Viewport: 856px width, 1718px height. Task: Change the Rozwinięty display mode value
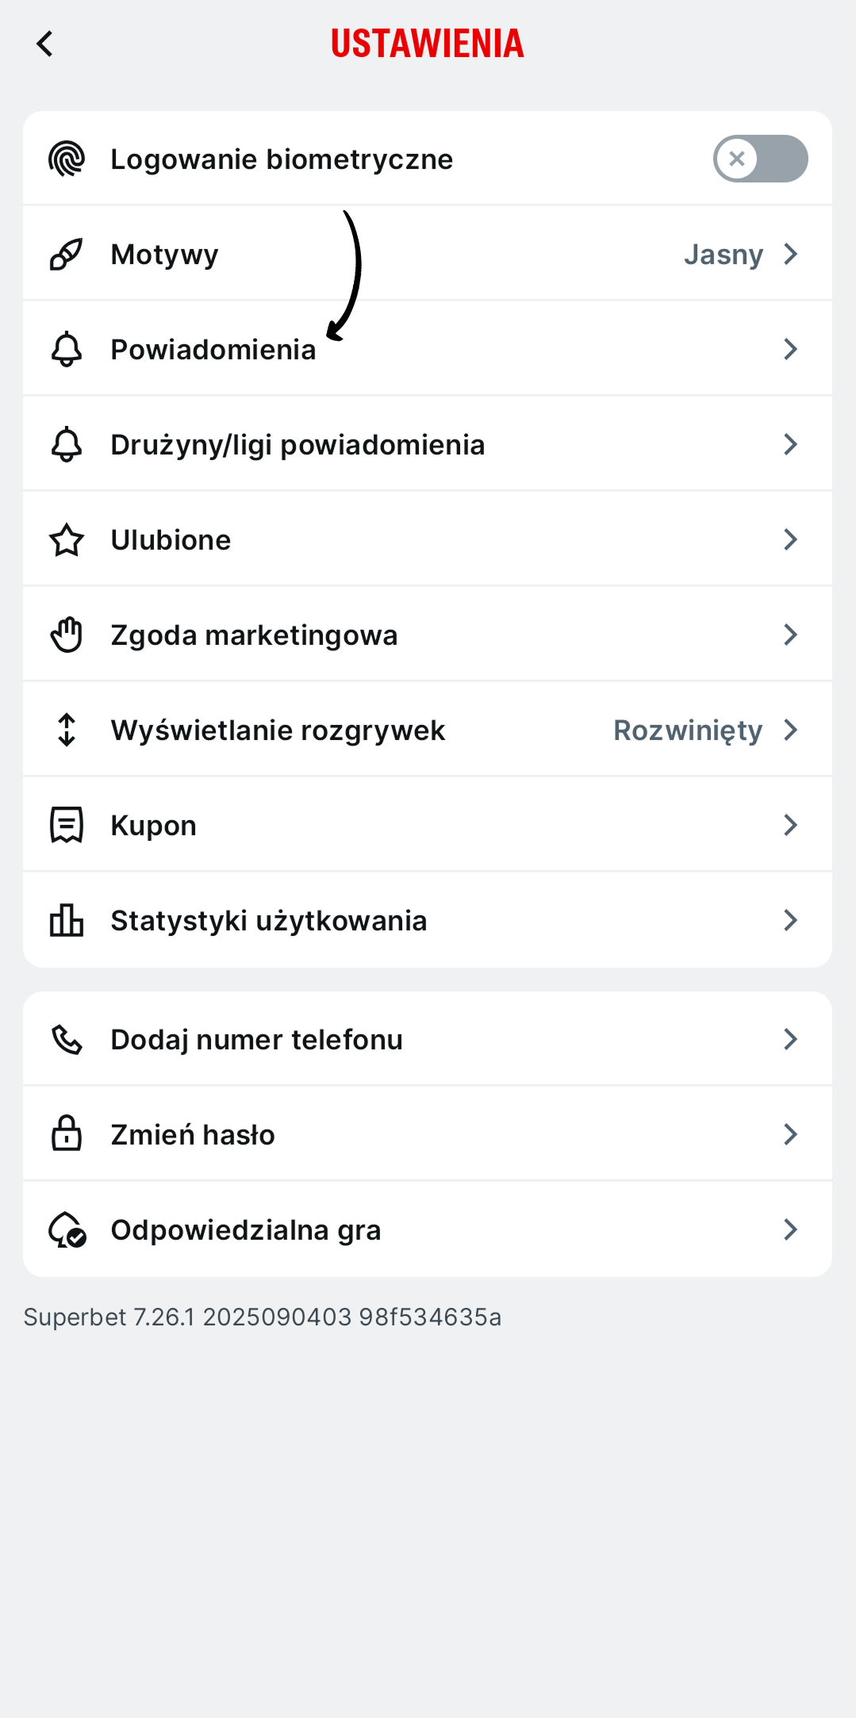click(x=688, y=730)
